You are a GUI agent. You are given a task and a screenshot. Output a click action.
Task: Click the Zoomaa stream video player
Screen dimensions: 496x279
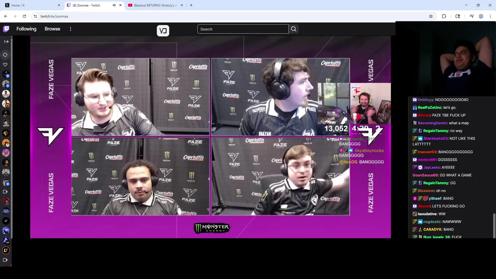pyautogui.click(x=210, y=137)
